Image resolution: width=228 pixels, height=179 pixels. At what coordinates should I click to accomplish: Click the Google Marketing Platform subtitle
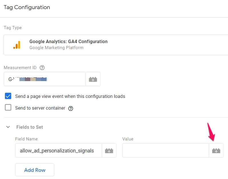click(56, 48)
